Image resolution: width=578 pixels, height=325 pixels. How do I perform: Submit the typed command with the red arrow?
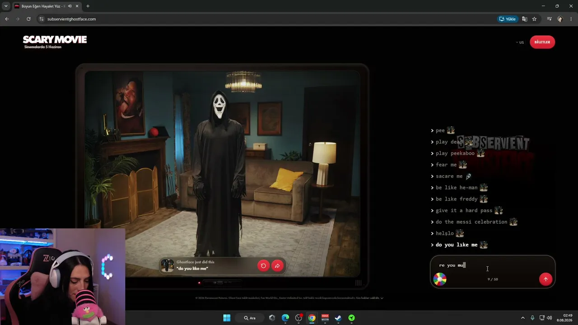pos(545,279)
